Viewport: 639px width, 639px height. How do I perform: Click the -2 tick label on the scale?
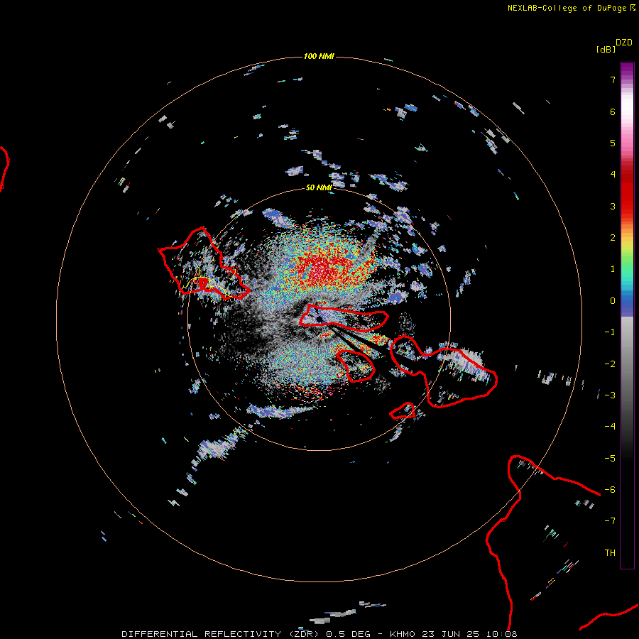pyautogui.click(x=610, y=364)
